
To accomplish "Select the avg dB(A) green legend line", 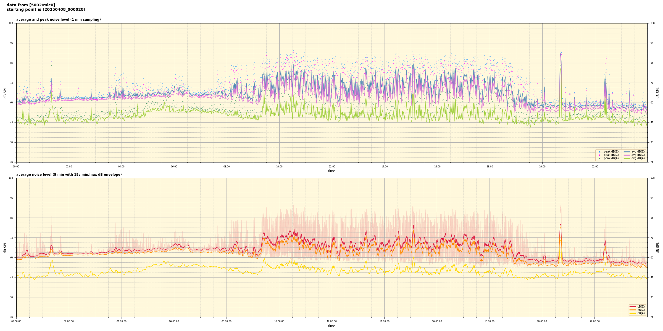I will pyautogui.click(x=627, y=158).
